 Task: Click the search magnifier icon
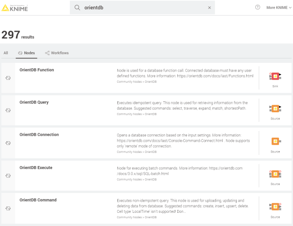(x=77, y=8)
